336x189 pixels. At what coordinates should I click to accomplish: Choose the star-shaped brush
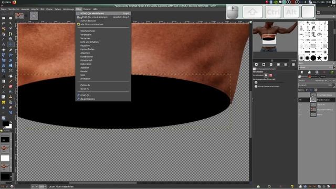coord(319,58)
